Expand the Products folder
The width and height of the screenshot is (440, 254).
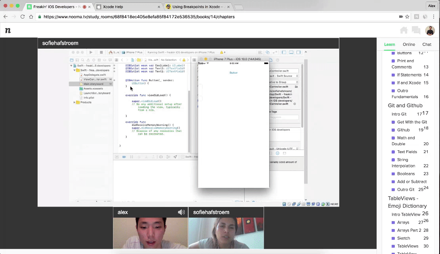click(x=75, y=102)
